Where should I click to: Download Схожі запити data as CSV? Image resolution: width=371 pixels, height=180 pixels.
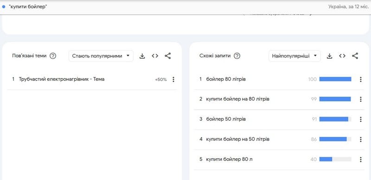329,56
